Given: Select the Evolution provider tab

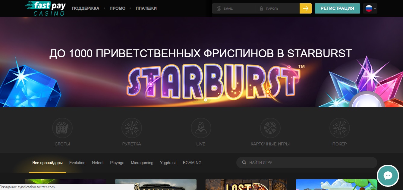Looking at the screenshot, I should 77,163.
